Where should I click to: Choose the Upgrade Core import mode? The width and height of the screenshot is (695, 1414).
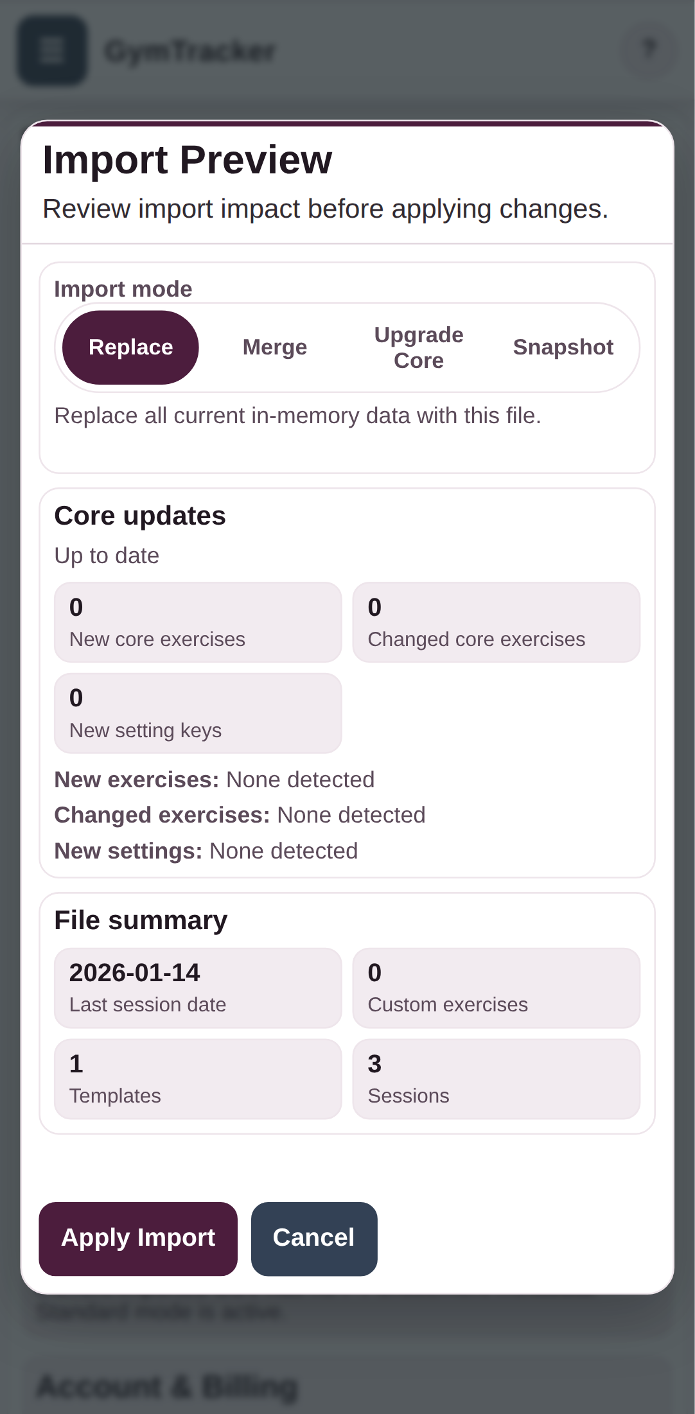(x=418, y=347)
